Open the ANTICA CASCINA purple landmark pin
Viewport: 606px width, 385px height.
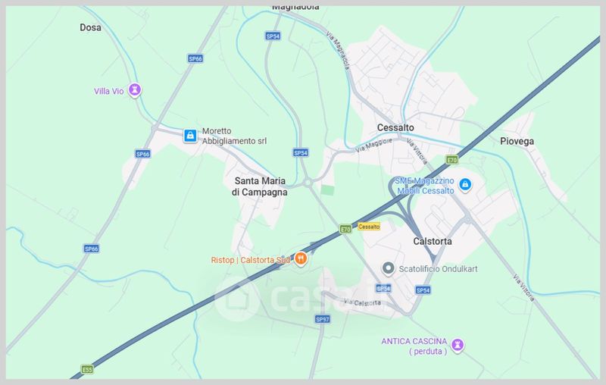pos(458,345)
